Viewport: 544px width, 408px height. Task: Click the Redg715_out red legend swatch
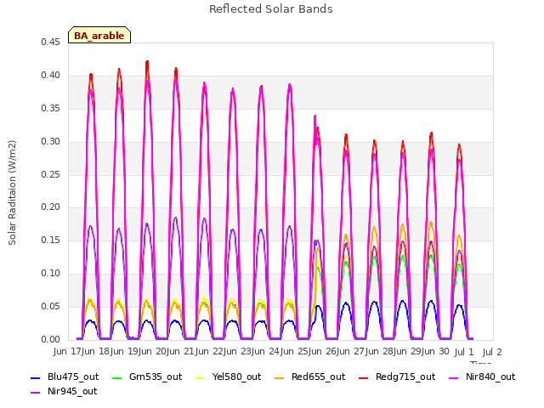click(x=363, y=378)
